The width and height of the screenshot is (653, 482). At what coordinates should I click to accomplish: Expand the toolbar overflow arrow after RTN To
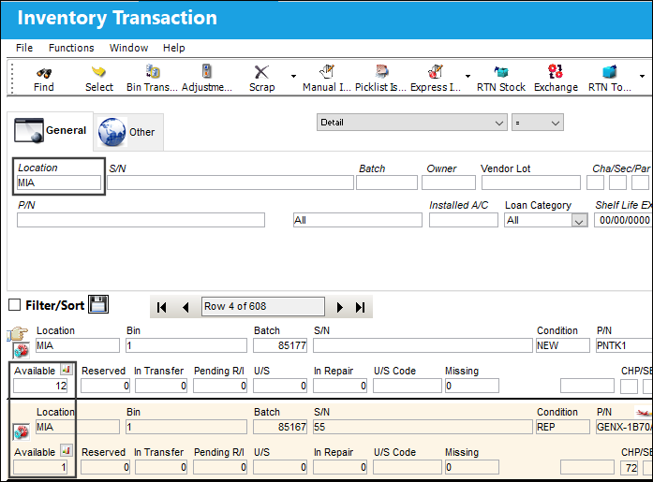(x=642, y=76)
